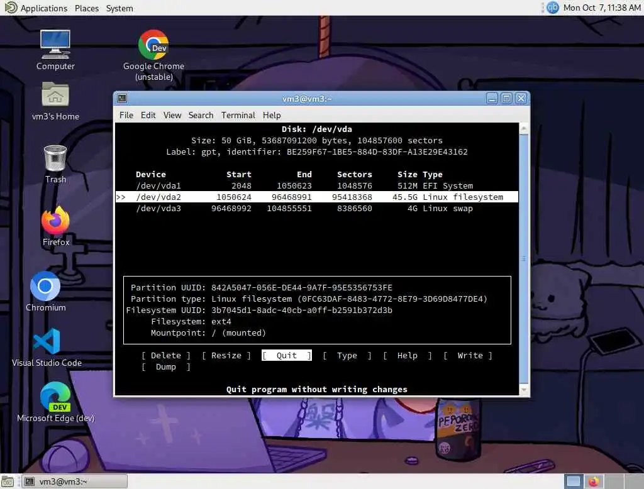Select the cfdisk Dump action
Screen dimensions: 644x489
click(x=166, y=366)
